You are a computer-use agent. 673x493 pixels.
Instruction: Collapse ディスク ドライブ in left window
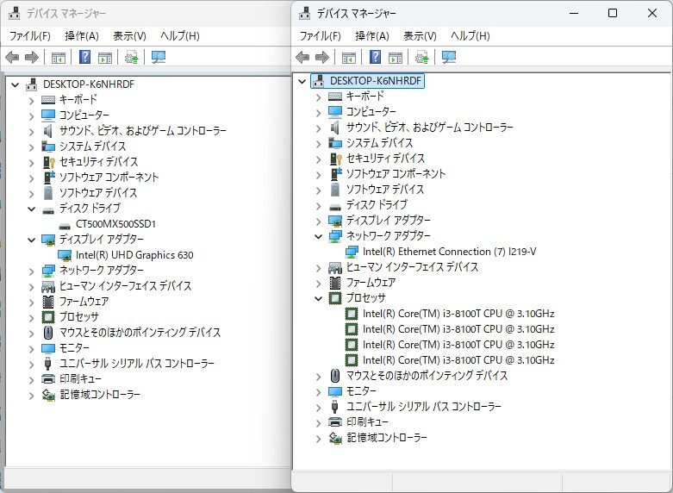31,209
